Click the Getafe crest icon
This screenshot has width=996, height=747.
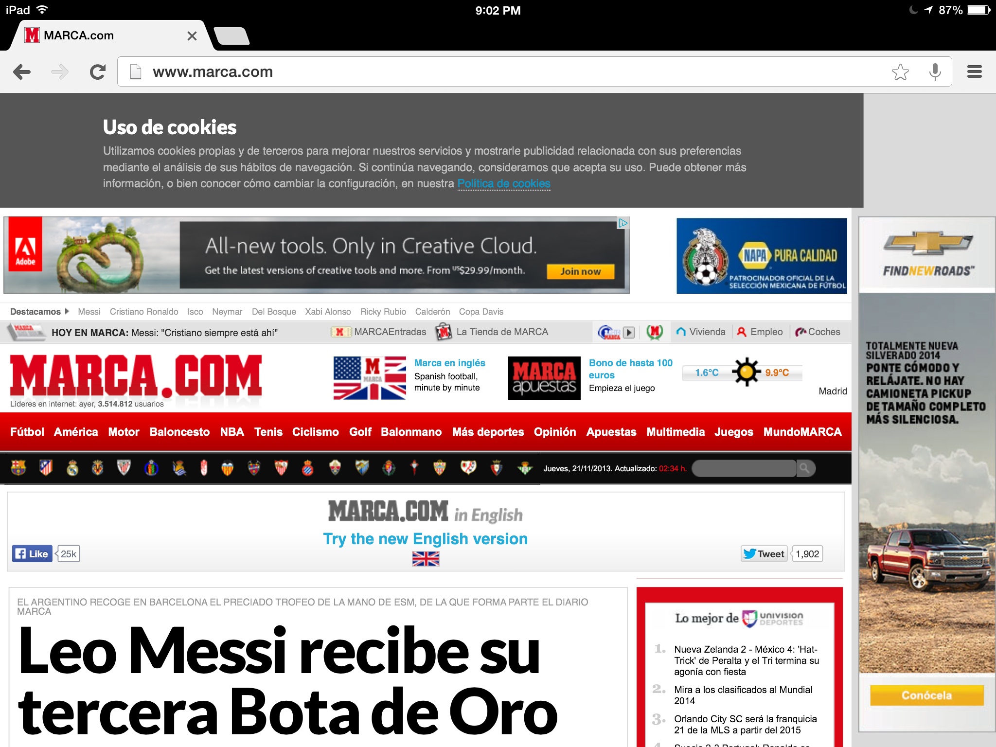coord(151,468)
